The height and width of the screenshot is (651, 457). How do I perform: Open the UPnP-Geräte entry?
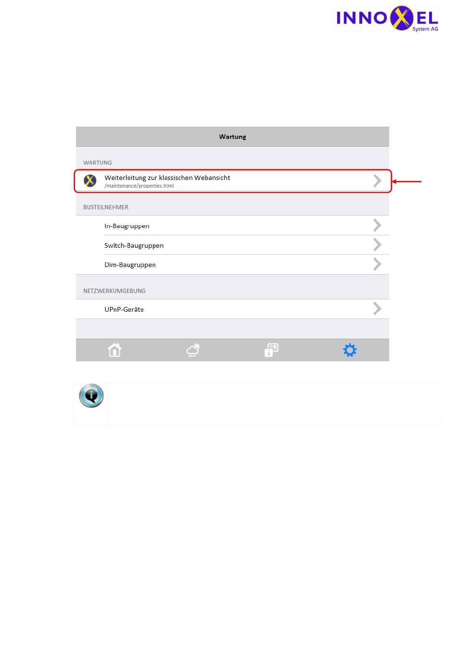point(232,309)
